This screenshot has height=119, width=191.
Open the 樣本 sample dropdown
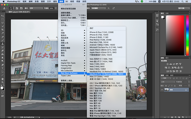point(98,8)
